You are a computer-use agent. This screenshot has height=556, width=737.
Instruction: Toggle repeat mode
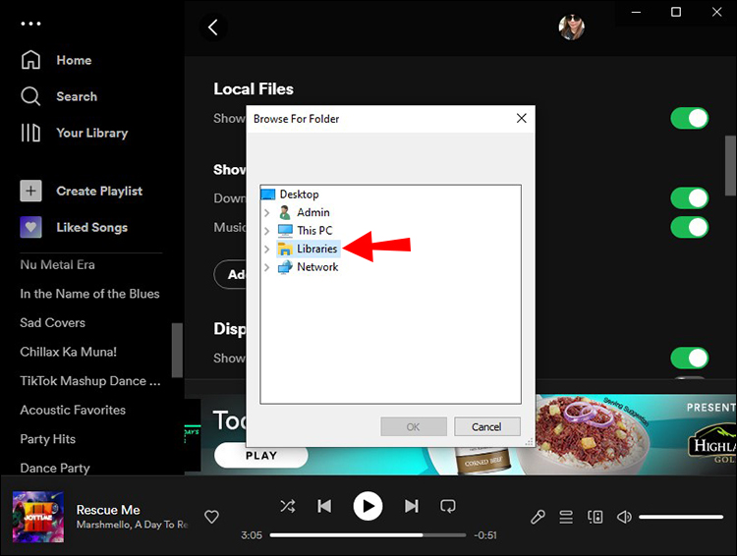(x=448, y=506)
